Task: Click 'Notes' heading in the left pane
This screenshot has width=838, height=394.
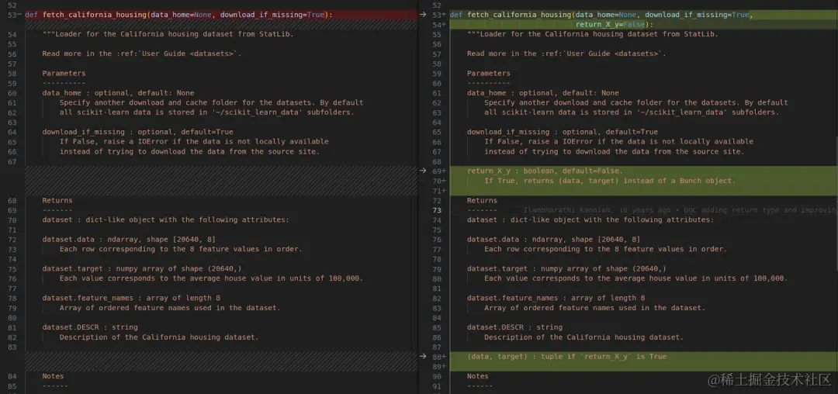Action: pos(53,376)
